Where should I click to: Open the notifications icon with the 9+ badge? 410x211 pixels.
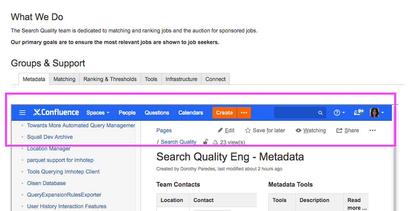click(359, 112)
